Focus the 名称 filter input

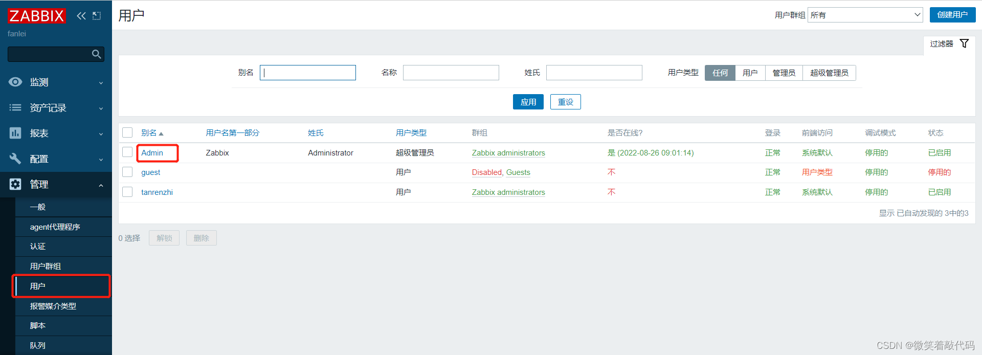[x=451, y=73]
